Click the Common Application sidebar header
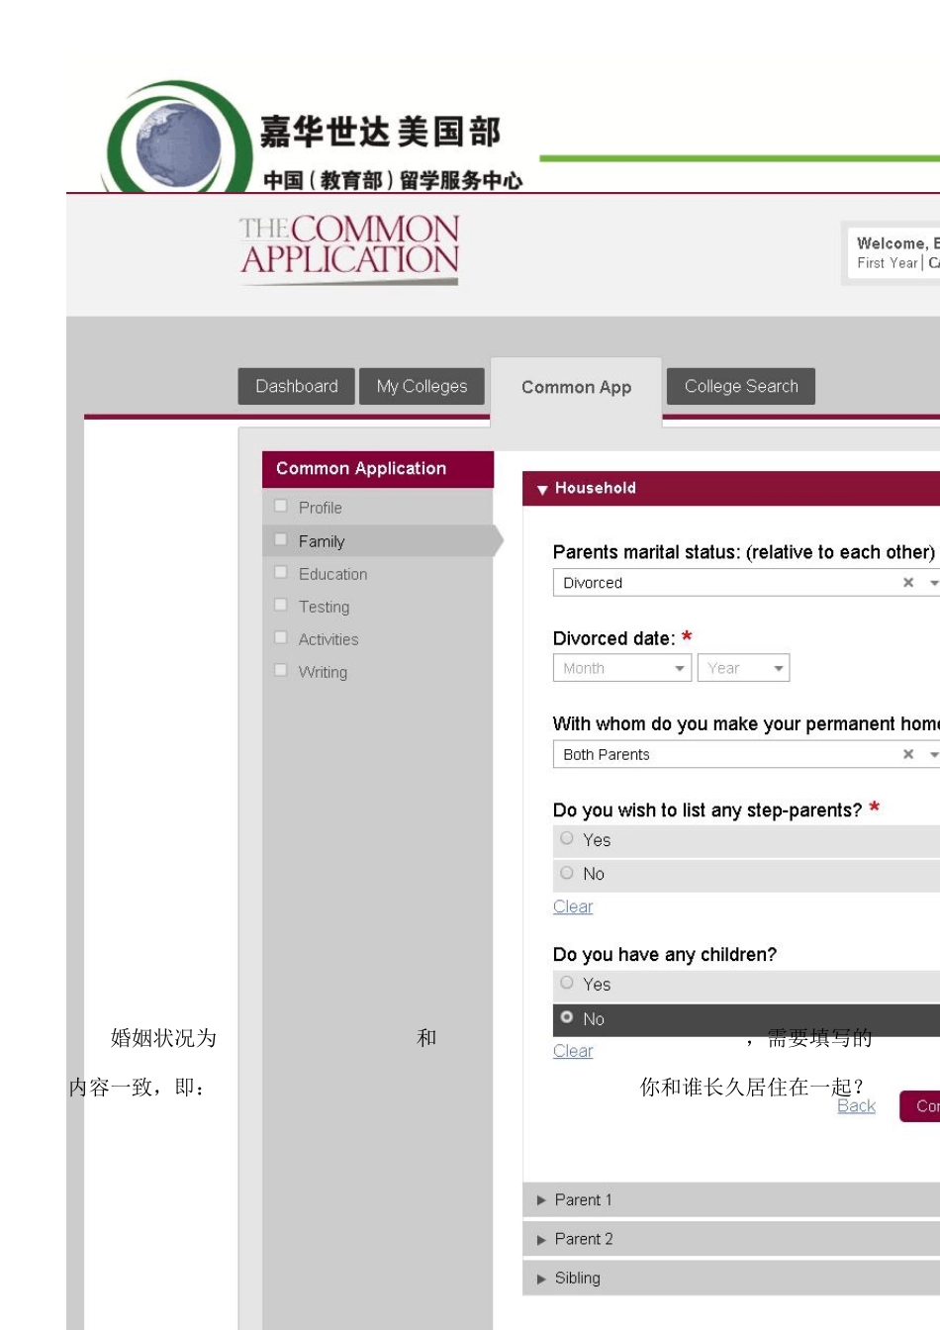The width and height of the screenshot is (940, 1330). click(x=378, y=469)
